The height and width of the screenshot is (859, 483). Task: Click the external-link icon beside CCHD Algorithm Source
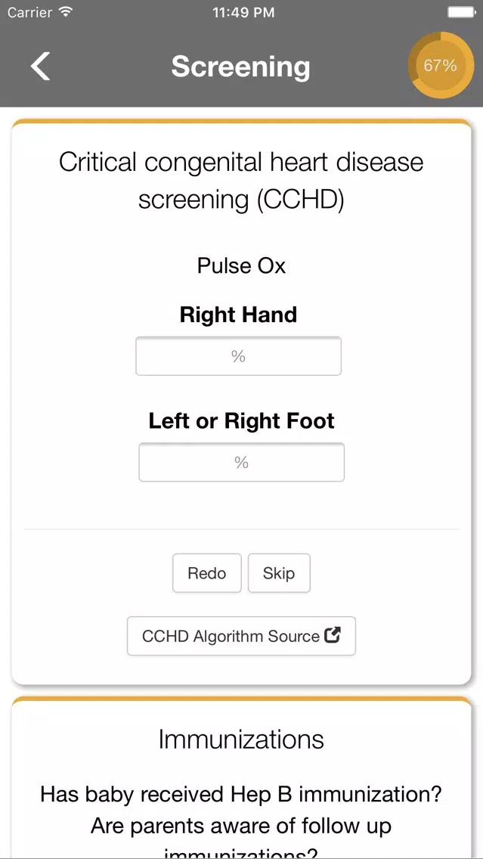click(333, 635)
